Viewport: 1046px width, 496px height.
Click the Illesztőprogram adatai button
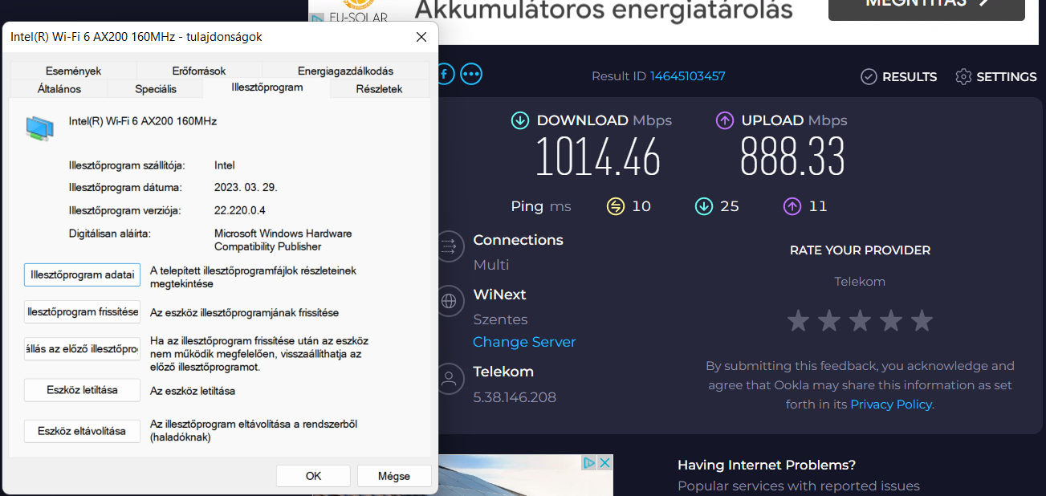82,274
